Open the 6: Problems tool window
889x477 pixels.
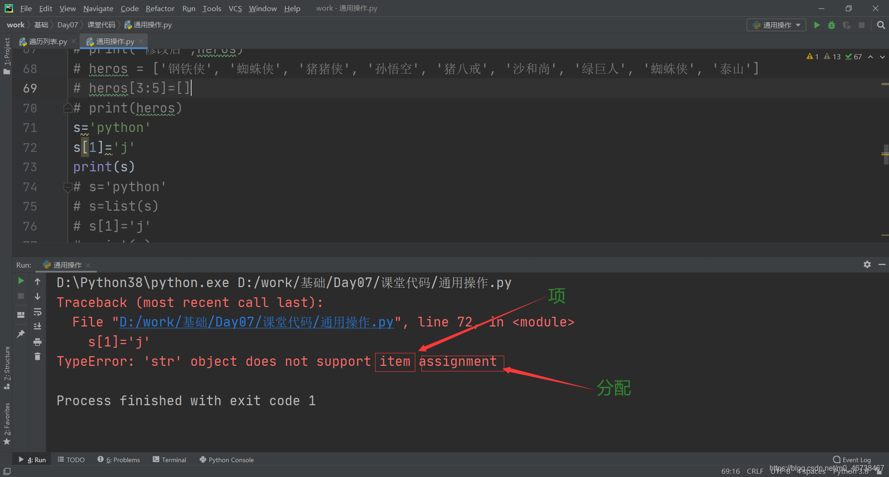[119, 459]
